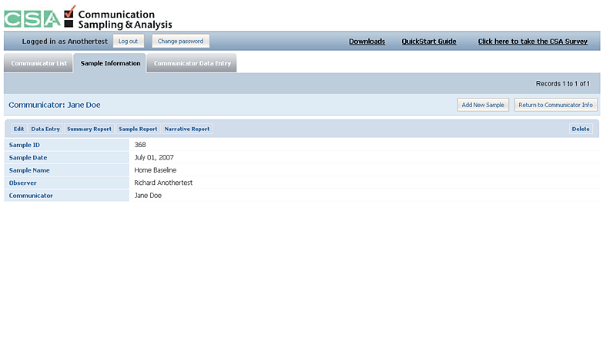Click the Sample ID value 368
The width and height of the screenshot is (603, 349).
coord(140,145)
